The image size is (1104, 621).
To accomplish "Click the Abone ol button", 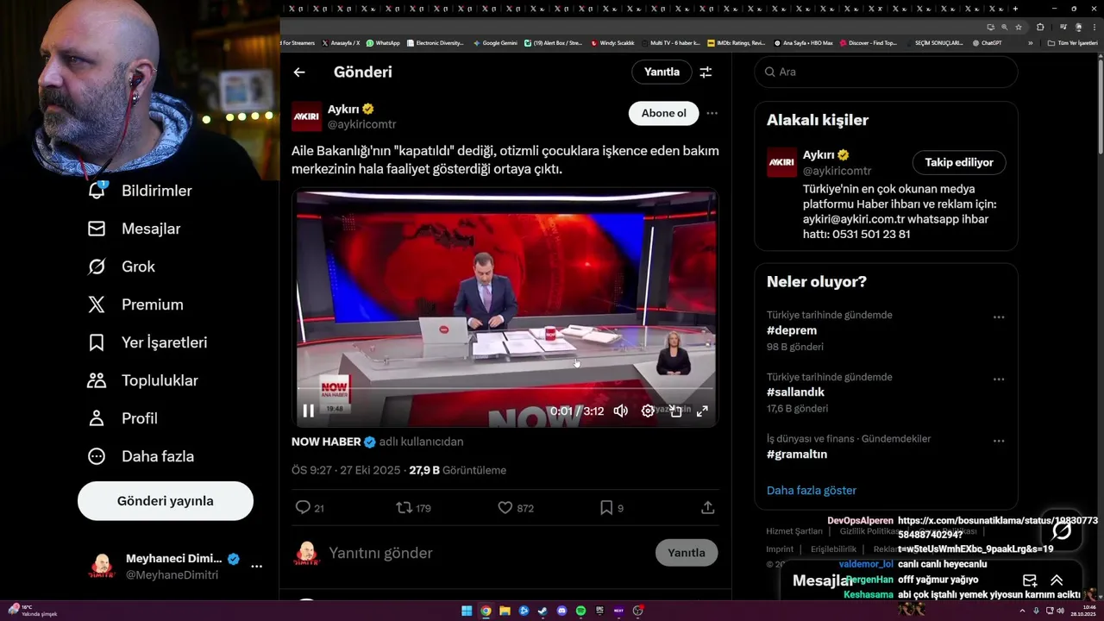I will (664, 113).
